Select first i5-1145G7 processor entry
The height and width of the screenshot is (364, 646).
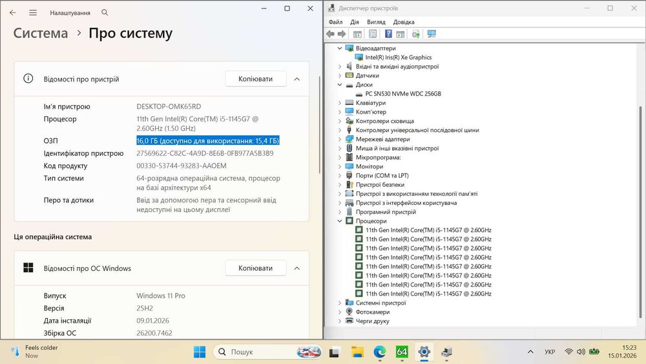click(x=428, y=230)
